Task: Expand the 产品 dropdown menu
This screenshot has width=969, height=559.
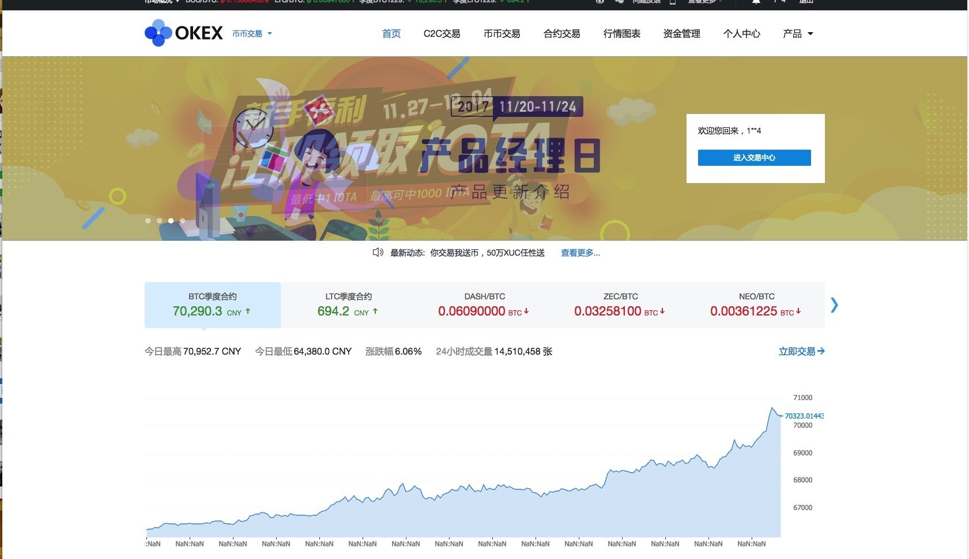Action: click(x=798, y=34)
